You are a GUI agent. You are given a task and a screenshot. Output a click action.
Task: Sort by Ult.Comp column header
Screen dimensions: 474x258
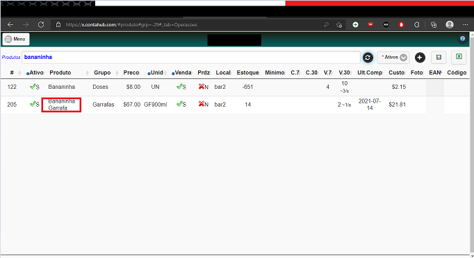coord(370,73)
